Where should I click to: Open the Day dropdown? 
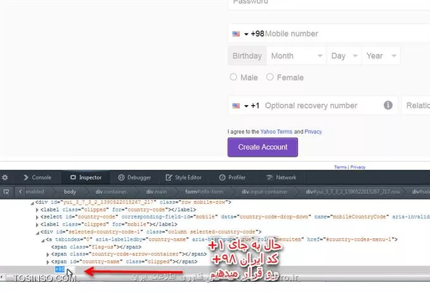click(344, 56)
